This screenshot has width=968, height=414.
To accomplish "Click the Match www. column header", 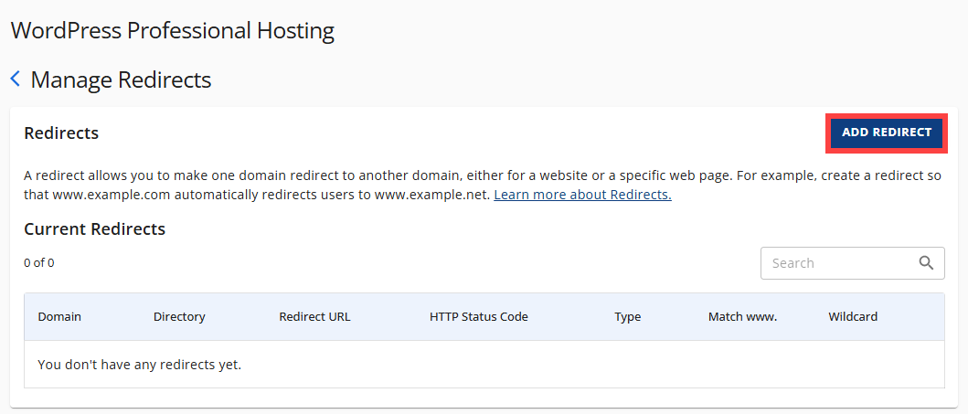I will (x=742, y=317).
